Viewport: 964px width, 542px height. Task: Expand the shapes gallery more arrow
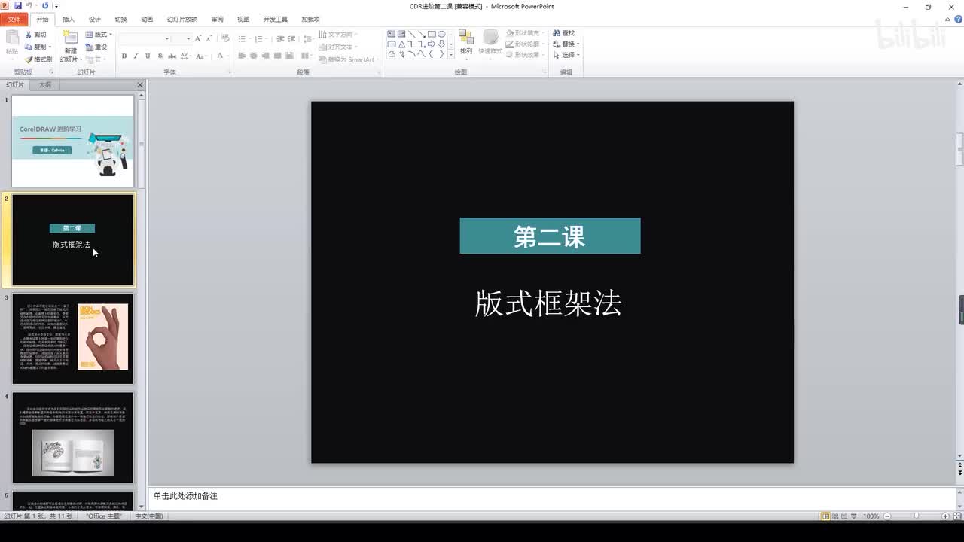(x=451, y=54)
